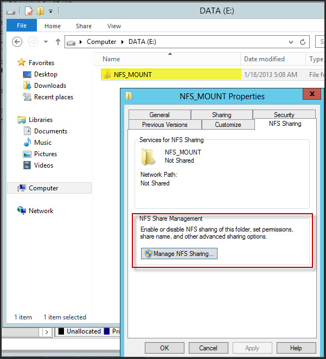Go up one level with Up arrow
The width and height of the screenshot is (326, 359).
(x=58, y=42)
